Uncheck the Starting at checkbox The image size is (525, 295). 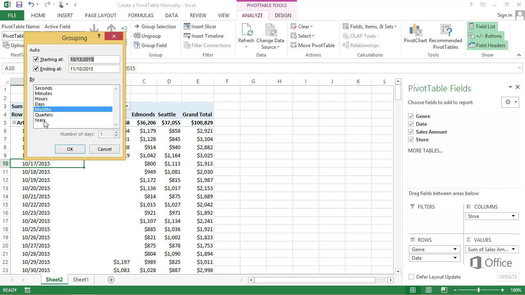36,59
